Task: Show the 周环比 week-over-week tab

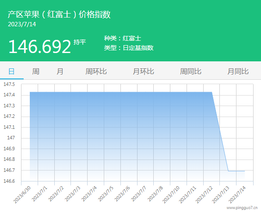Action: (x=96, y=71)
